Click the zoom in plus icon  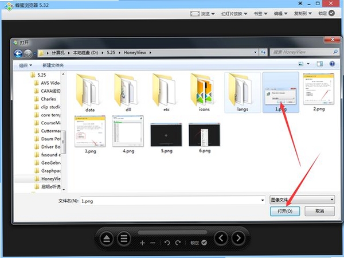[x=142, y=243]
